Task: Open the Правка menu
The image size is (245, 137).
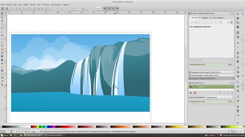Action: coord(9,5)
